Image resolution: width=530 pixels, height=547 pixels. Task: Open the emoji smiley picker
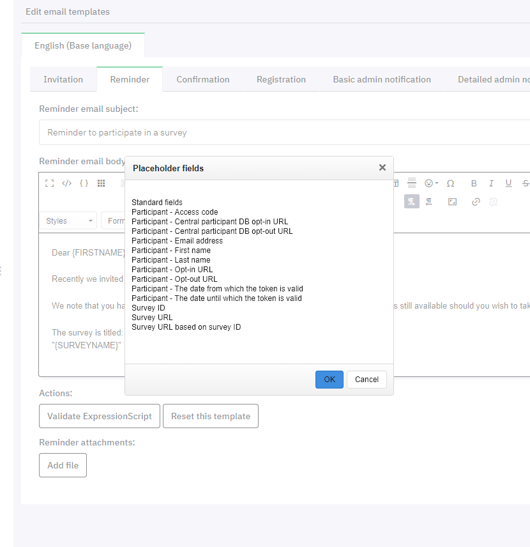pyautogui.click(x=431, y=183)
